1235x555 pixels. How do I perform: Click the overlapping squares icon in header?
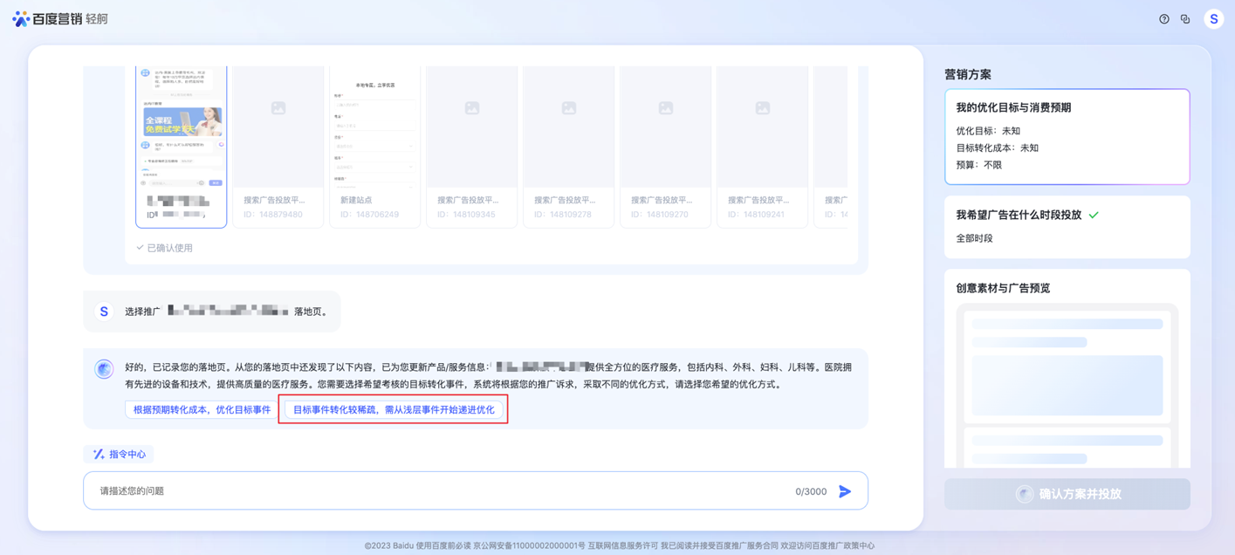coord(1185,19)
